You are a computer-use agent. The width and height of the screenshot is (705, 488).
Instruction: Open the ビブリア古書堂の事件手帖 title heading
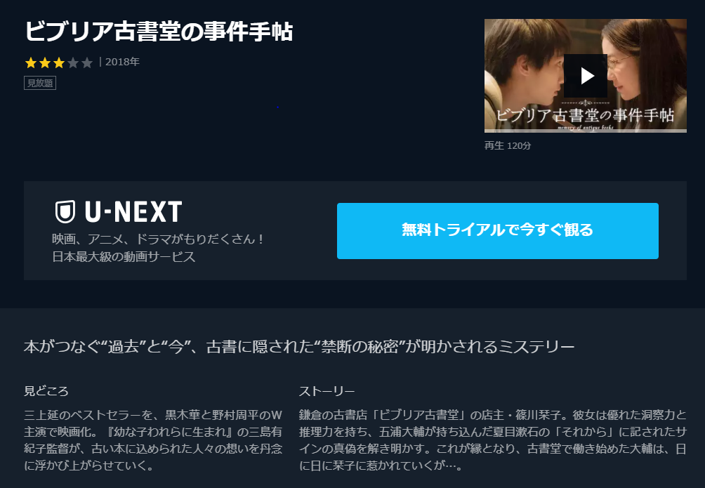tap(159, 32)
